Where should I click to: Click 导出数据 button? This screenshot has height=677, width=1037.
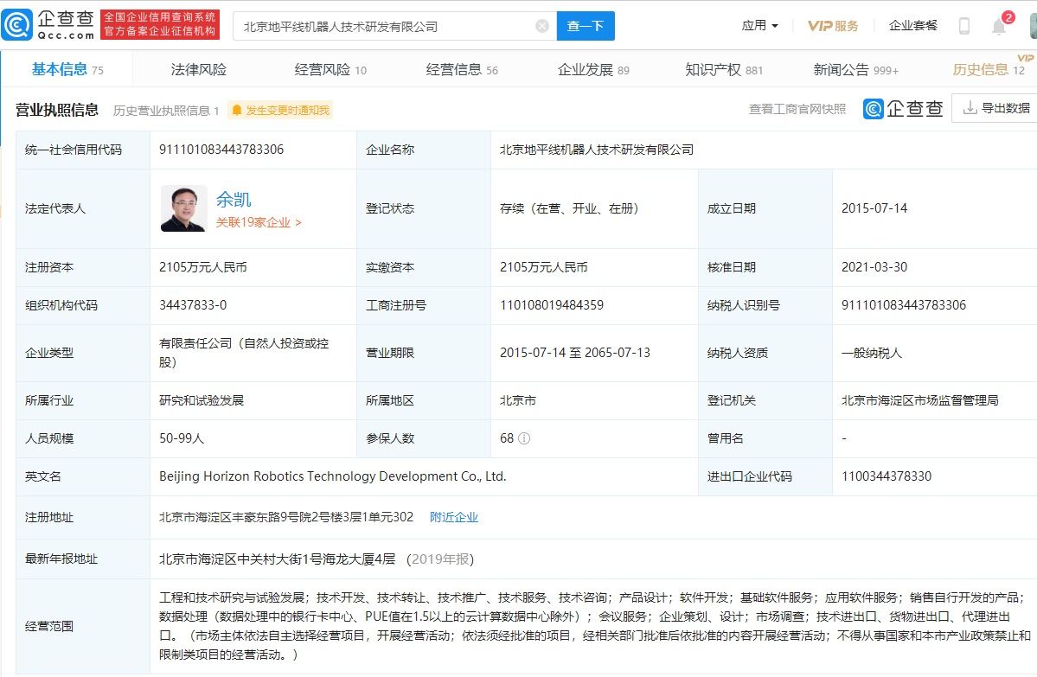coord(996,108)
